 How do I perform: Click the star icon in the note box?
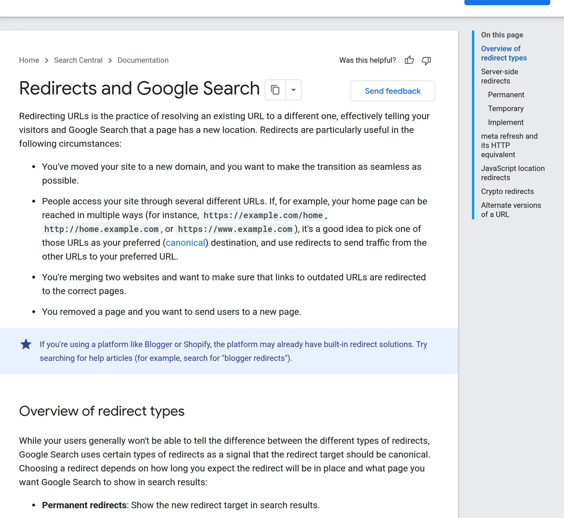[x=26, y=344]
